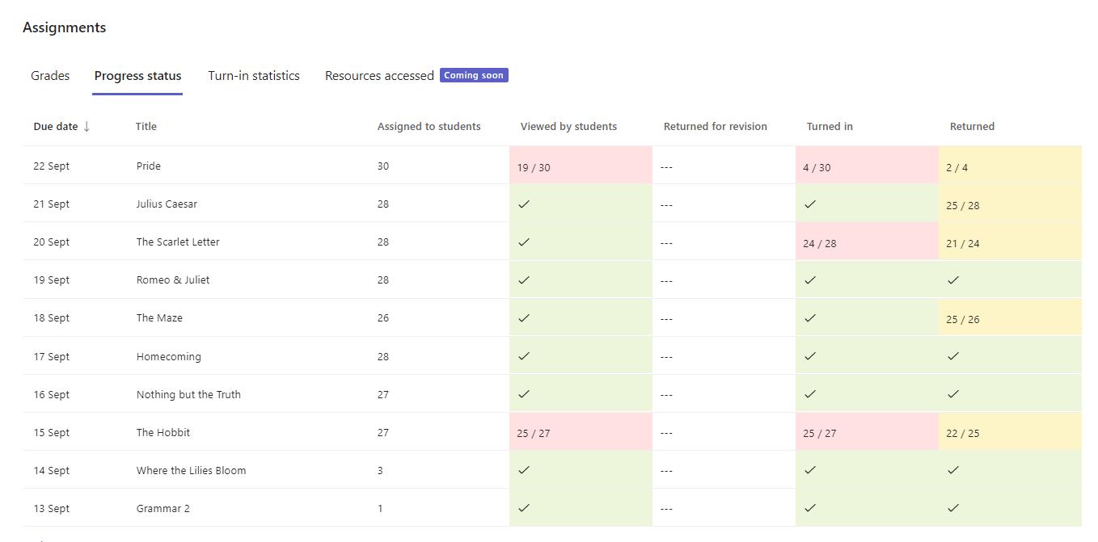Click the Due date sort arrow

(x=87, y=127)
